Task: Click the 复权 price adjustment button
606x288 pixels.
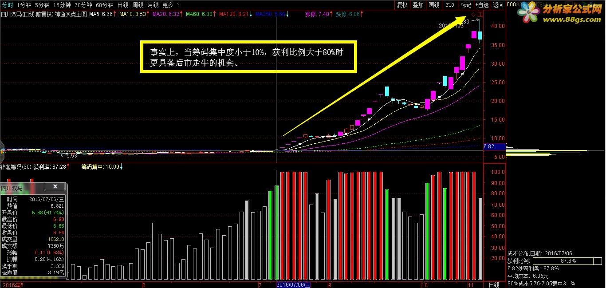Action: pos(402,5)
